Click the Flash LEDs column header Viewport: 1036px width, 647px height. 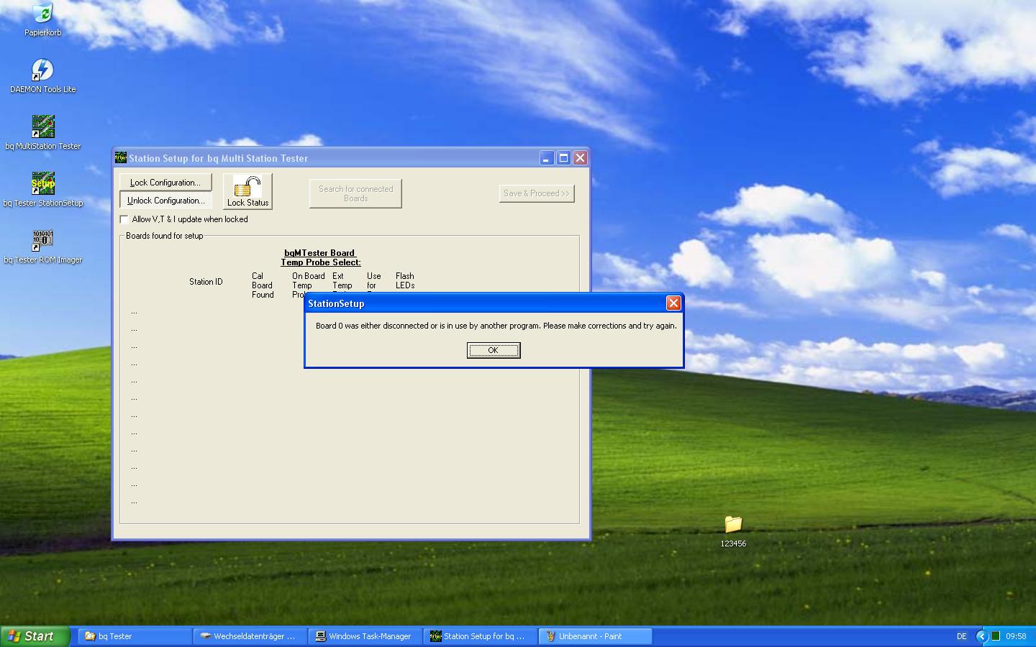coord(405,280)
